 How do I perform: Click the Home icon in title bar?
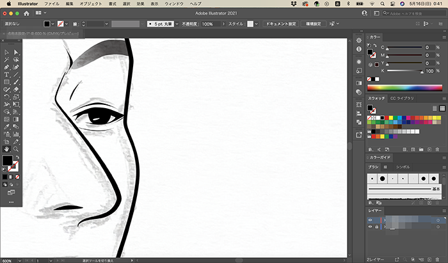(x=26, y=13)
